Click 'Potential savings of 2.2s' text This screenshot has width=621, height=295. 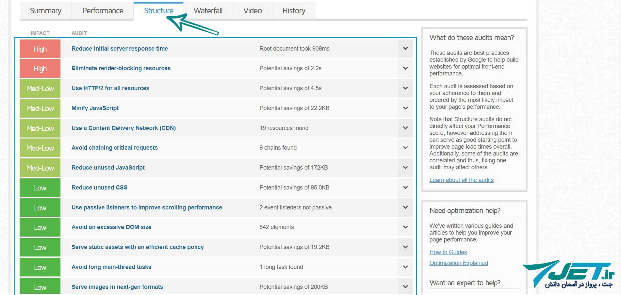290,68
